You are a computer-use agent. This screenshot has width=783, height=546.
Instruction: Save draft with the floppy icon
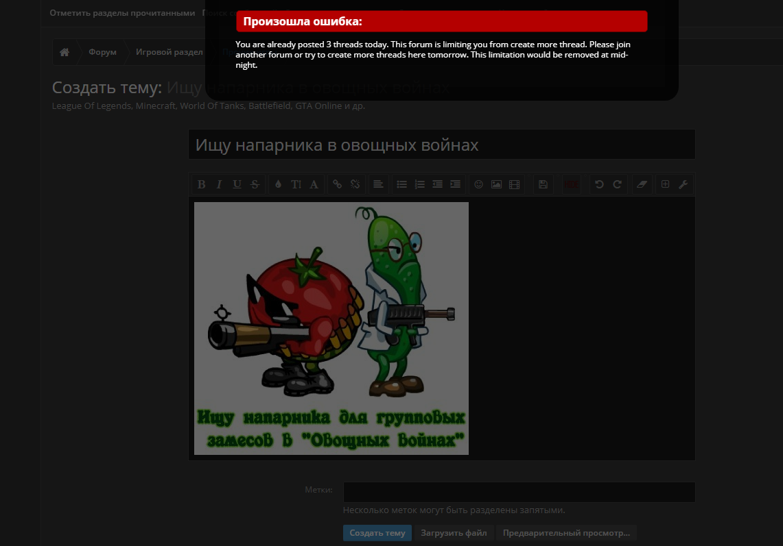click(x=544, y=184)
